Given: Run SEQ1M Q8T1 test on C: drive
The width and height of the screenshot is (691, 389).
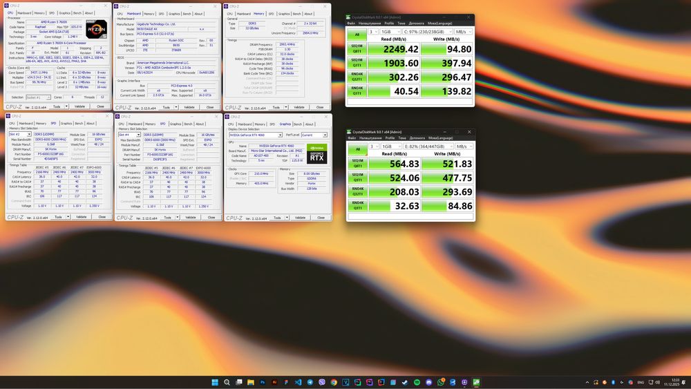Looking at the screenshot, I should 357,49.
